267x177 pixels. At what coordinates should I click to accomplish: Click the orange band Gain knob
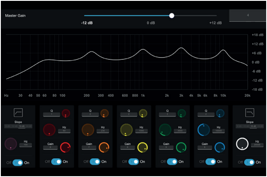pyautogui.click(x=104, y=148)
